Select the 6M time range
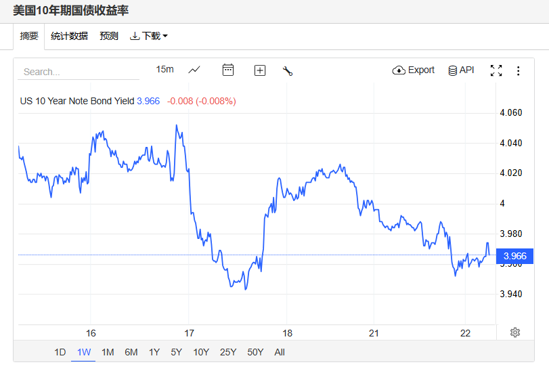Screen dimensions: 549x373 (x=131, y=352)
